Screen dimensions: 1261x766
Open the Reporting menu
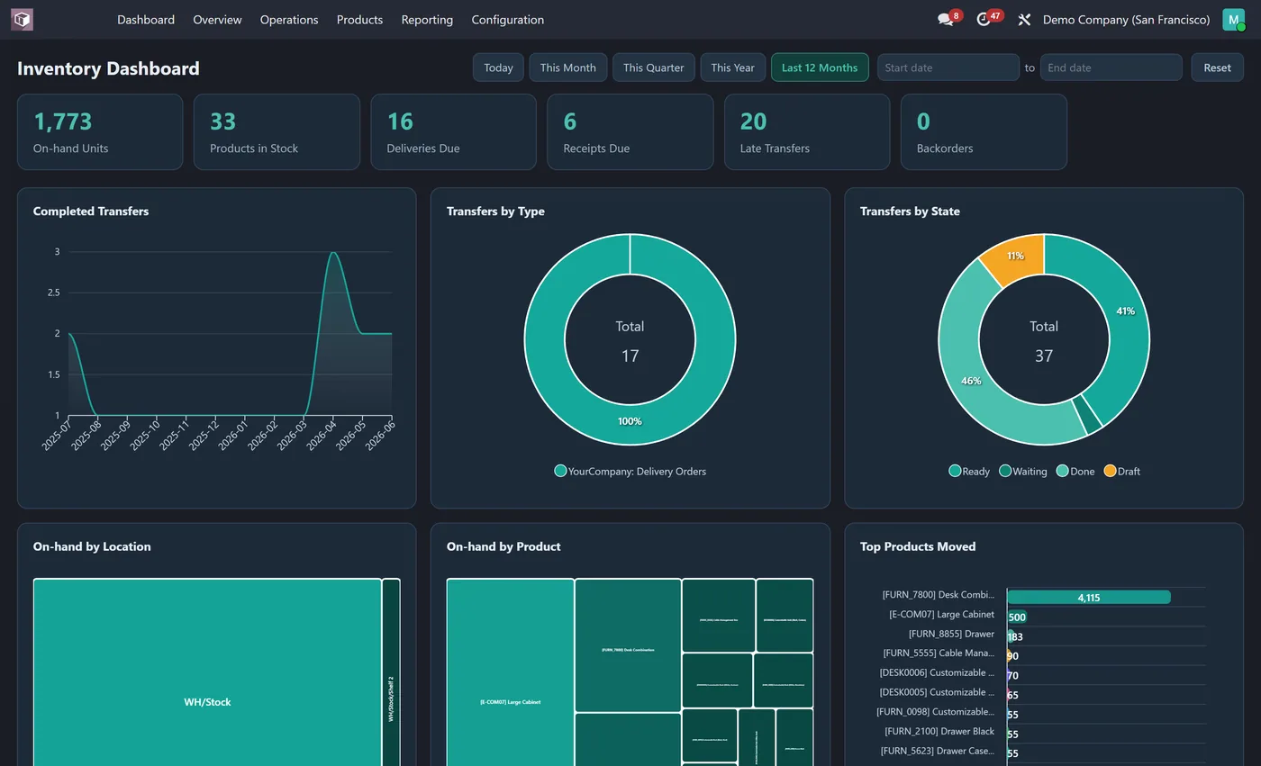(x=427, y=19)
